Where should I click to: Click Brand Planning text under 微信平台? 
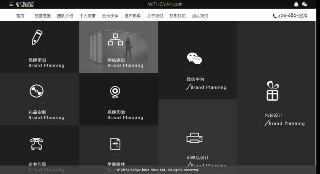click(208, 87)
